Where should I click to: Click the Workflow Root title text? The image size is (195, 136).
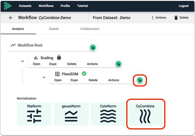point(30,45)
